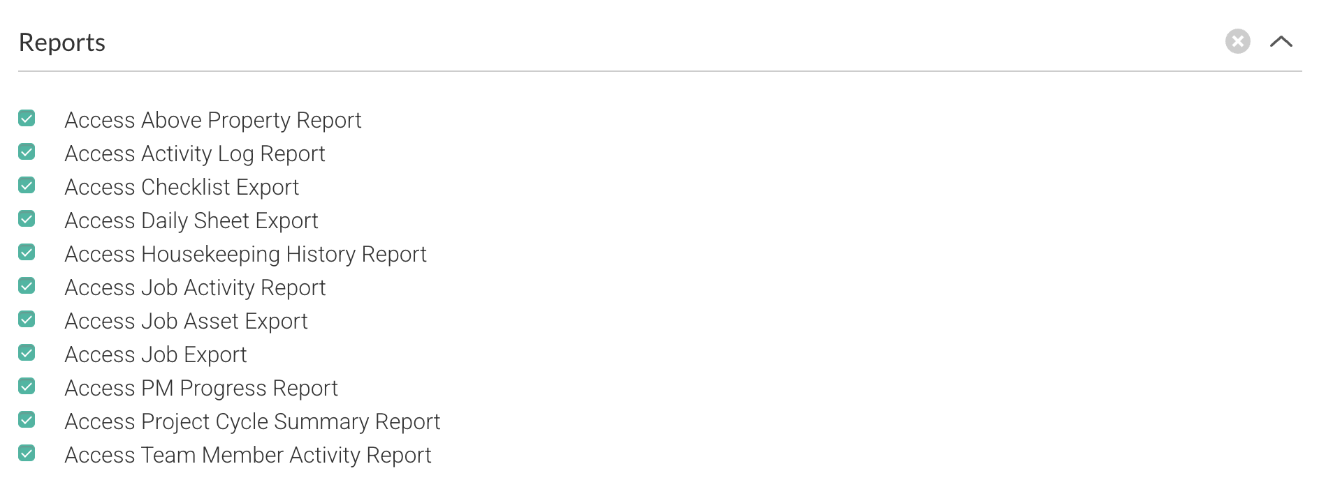1326x494 pixels.
Task: Click the Access PM Progress Report label
Action: point(201,388)
